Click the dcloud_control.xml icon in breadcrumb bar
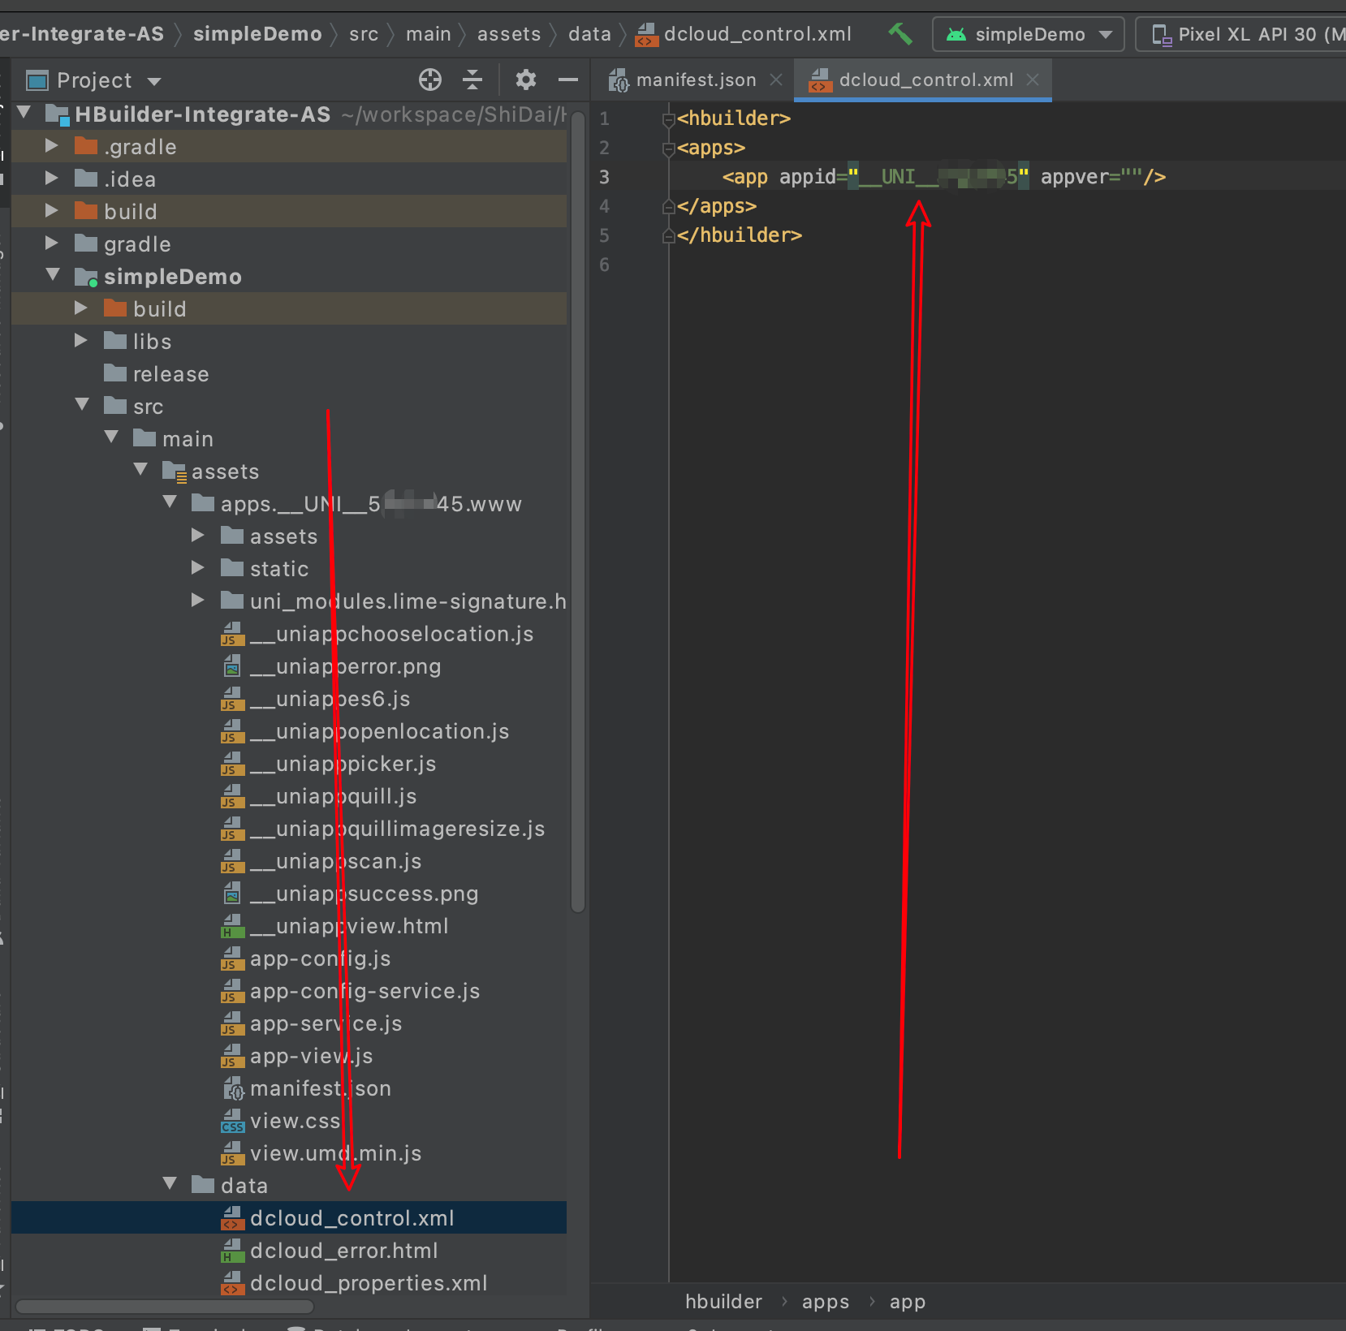 tap(645, 34)
